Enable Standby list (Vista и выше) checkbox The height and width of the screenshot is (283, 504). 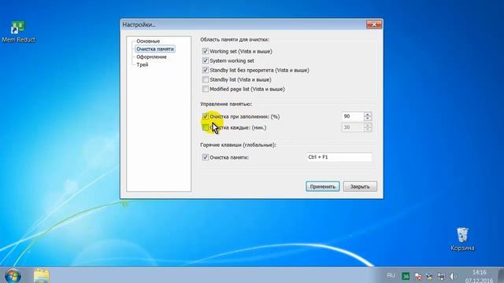[206, 79]
